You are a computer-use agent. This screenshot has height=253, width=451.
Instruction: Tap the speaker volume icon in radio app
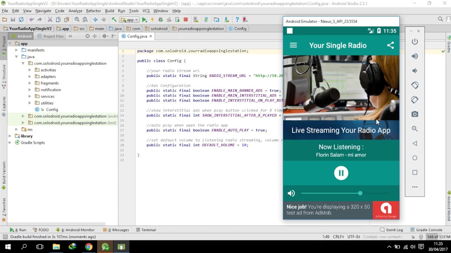pyautogui.click(x=291, y=193)
